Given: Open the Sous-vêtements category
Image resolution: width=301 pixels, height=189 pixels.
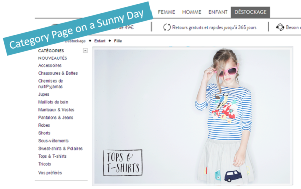Looking at the screenshot, I should 53,141.
